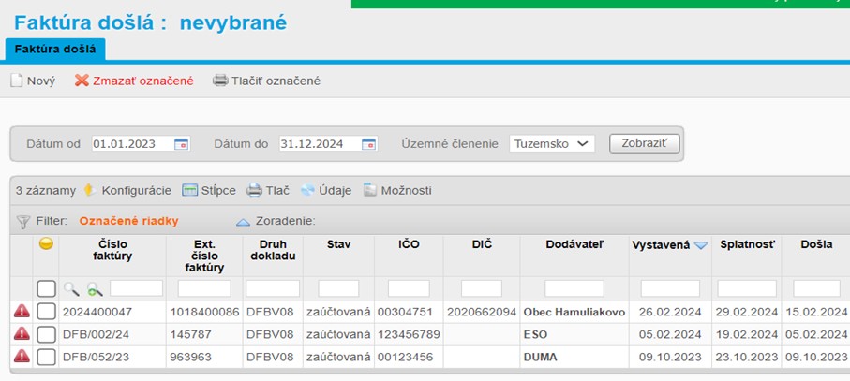Click Splatnosť filter input
This screenshot has width=850, height=381.
coord(747,288)
